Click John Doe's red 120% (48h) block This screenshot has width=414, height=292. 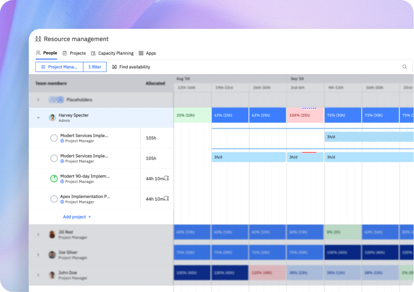[x=267, y=272]
